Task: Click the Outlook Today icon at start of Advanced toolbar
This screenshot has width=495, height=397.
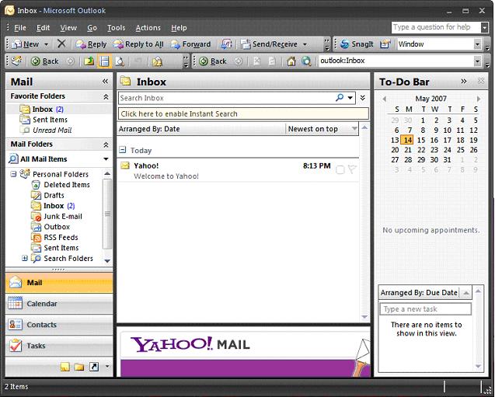Action: click(x=16, y=61)
